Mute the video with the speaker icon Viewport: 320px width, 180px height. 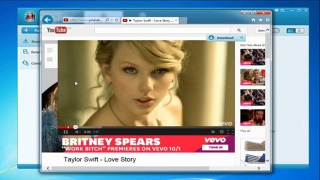tap(78, 132)
